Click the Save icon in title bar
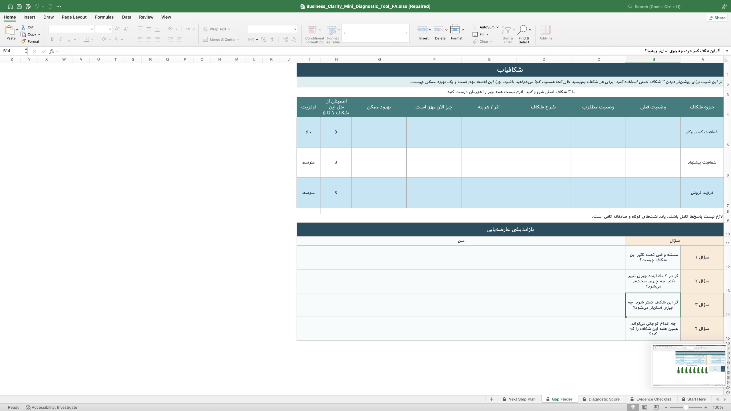This screenshot has height=411, width=731. (x=19, y=6)
